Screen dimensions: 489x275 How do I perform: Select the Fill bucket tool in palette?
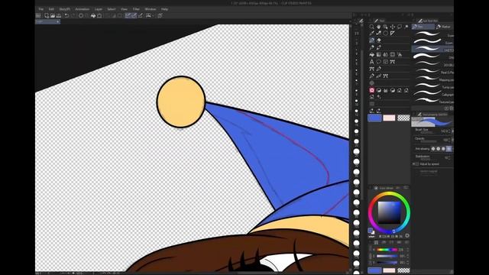tap(372, 54)
